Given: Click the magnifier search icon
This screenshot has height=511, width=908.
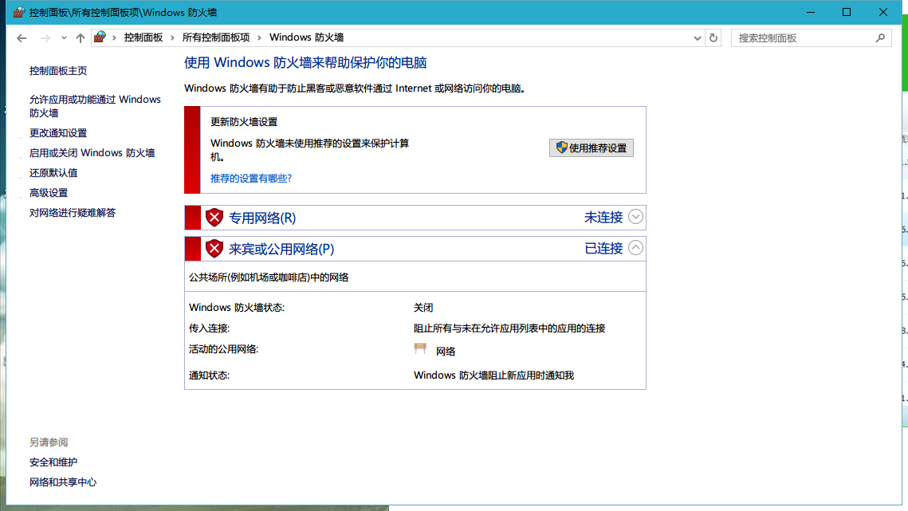Looking at the screenshot, I should coord(881,38).
